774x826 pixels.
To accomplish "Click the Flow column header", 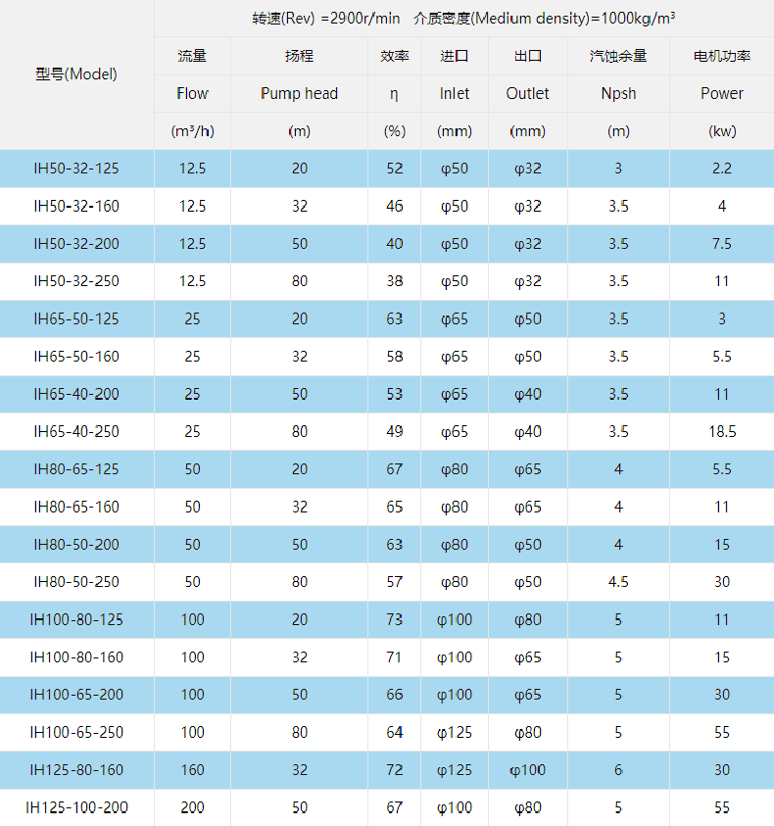I will (x=192, y=94).
